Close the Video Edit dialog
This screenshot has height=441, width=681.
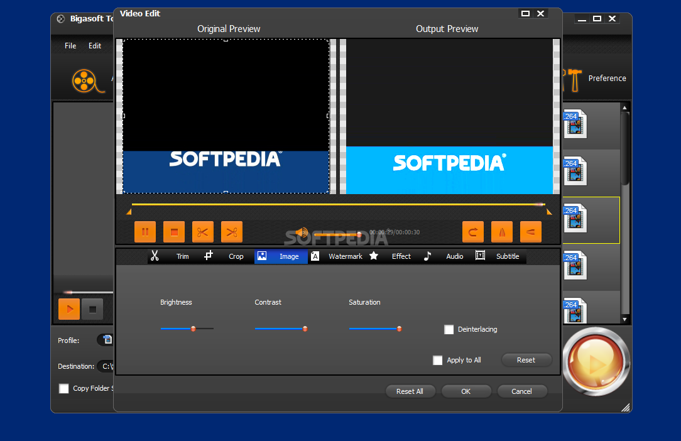[541, 13]
